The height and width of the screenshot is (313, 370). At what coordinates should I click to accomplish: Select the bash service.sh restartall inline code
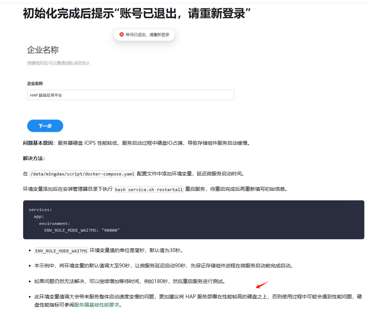point(149,189)
